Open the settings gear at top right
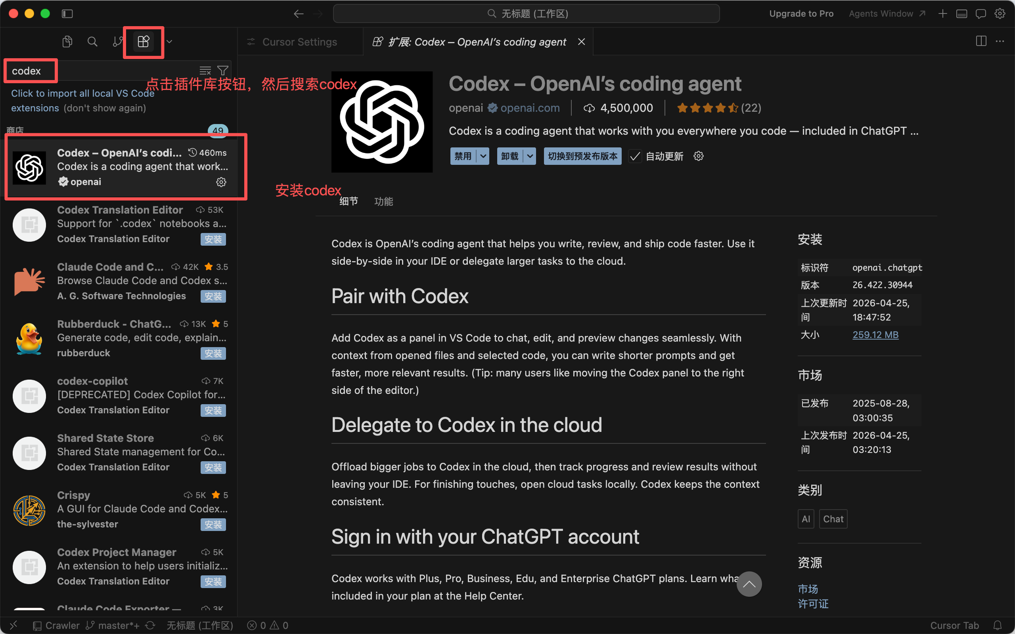Viewport: 1015px width, 634px height. click(x=1000, y=14)
